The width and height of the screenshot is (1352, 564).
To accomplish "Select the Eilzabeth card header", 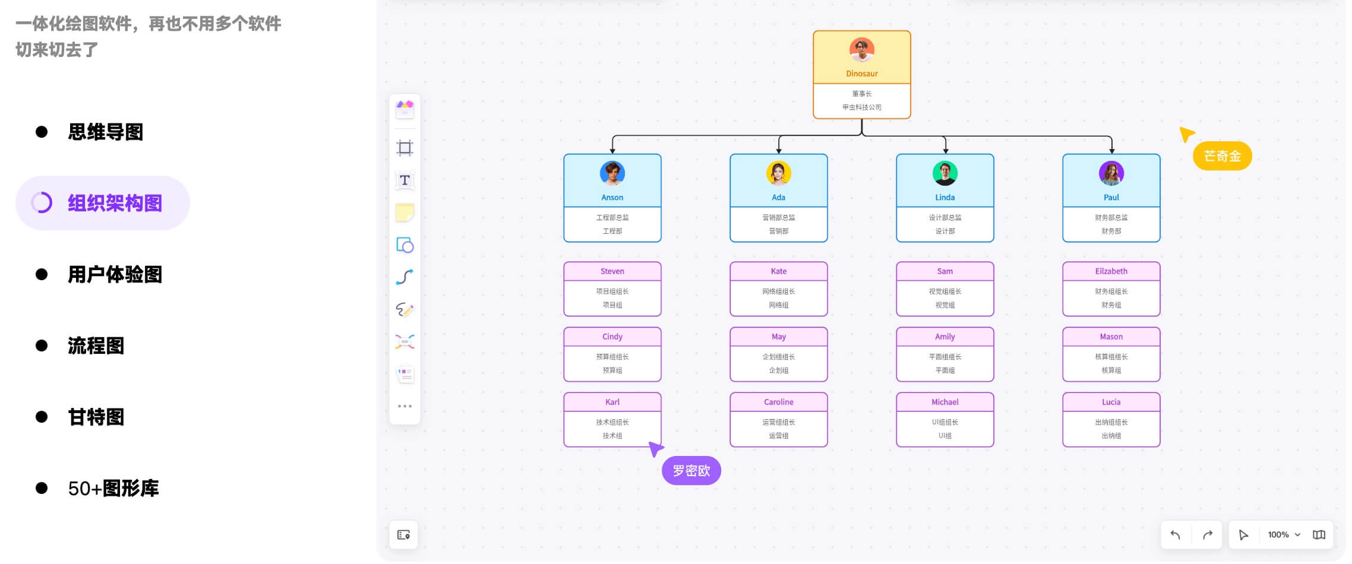I will point(1111,271).
